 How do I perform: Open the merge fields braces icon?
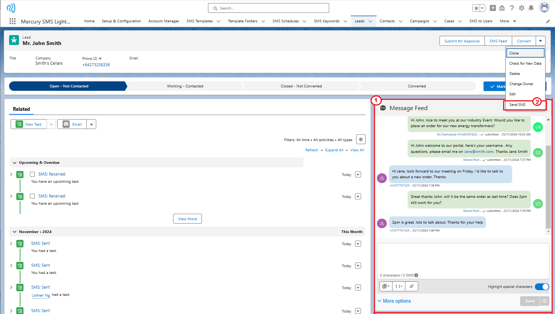(x=399, y=286)
